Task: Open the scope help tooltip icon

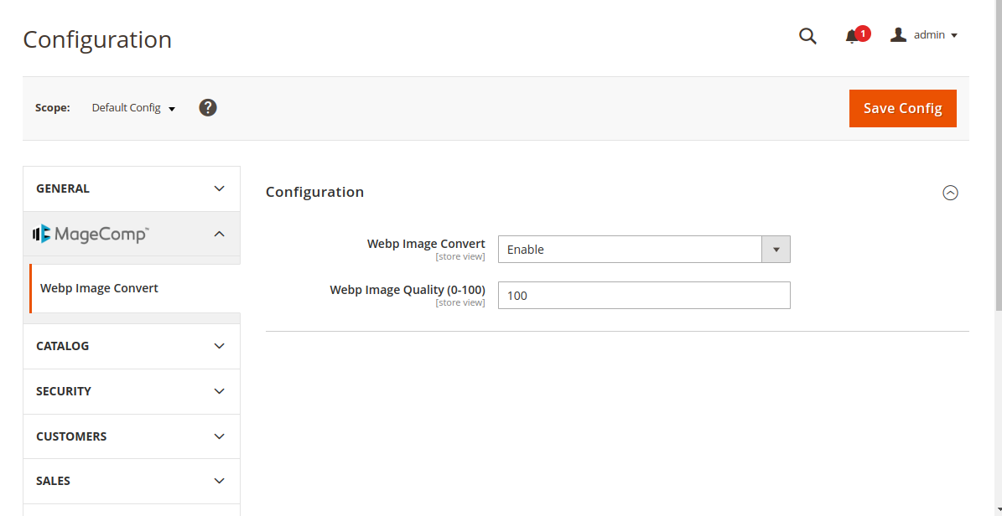Action: point(207,107)
